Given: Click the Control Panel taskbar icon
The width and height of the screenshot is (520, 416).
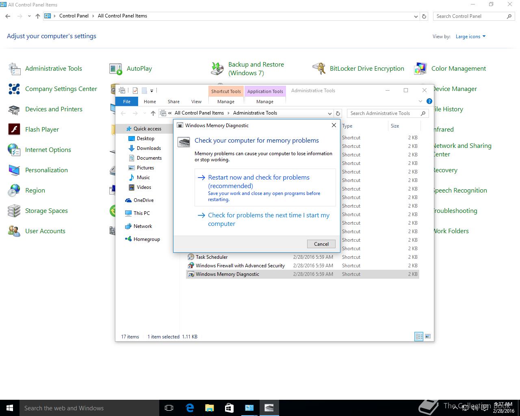Looking at the screenshot, I should click(x=249, y=408).
